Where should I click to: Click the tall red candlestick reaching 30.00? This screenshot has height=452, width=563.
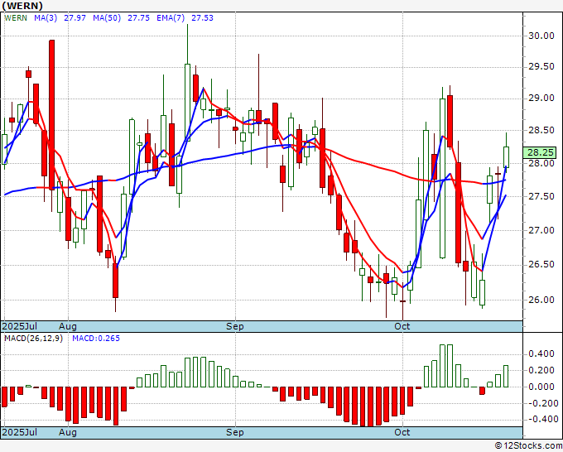pyautogui.click(x=51, y=114)
